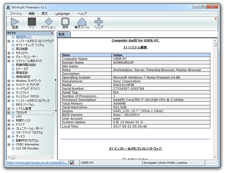
Task: Select 地域の設定 tree item
Action: [23, 77]
